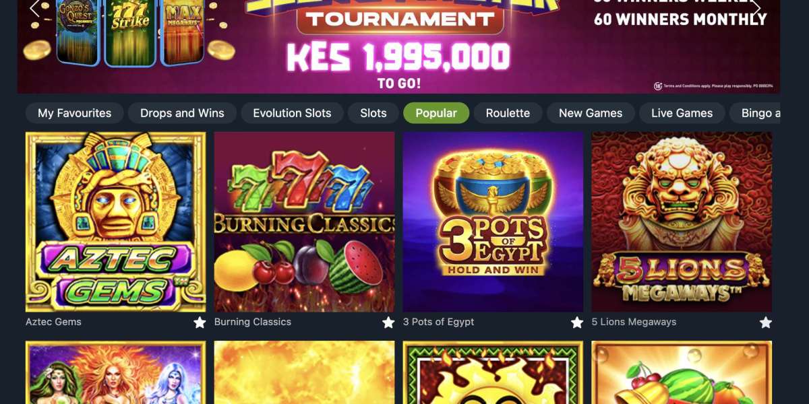Open the partially visible Bingo category
809x404 pixels.
click(x=755, y=113)
